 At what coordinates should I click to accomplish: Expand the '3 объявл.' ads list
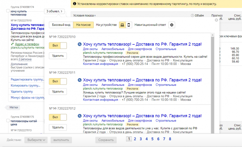pos(54,11)
